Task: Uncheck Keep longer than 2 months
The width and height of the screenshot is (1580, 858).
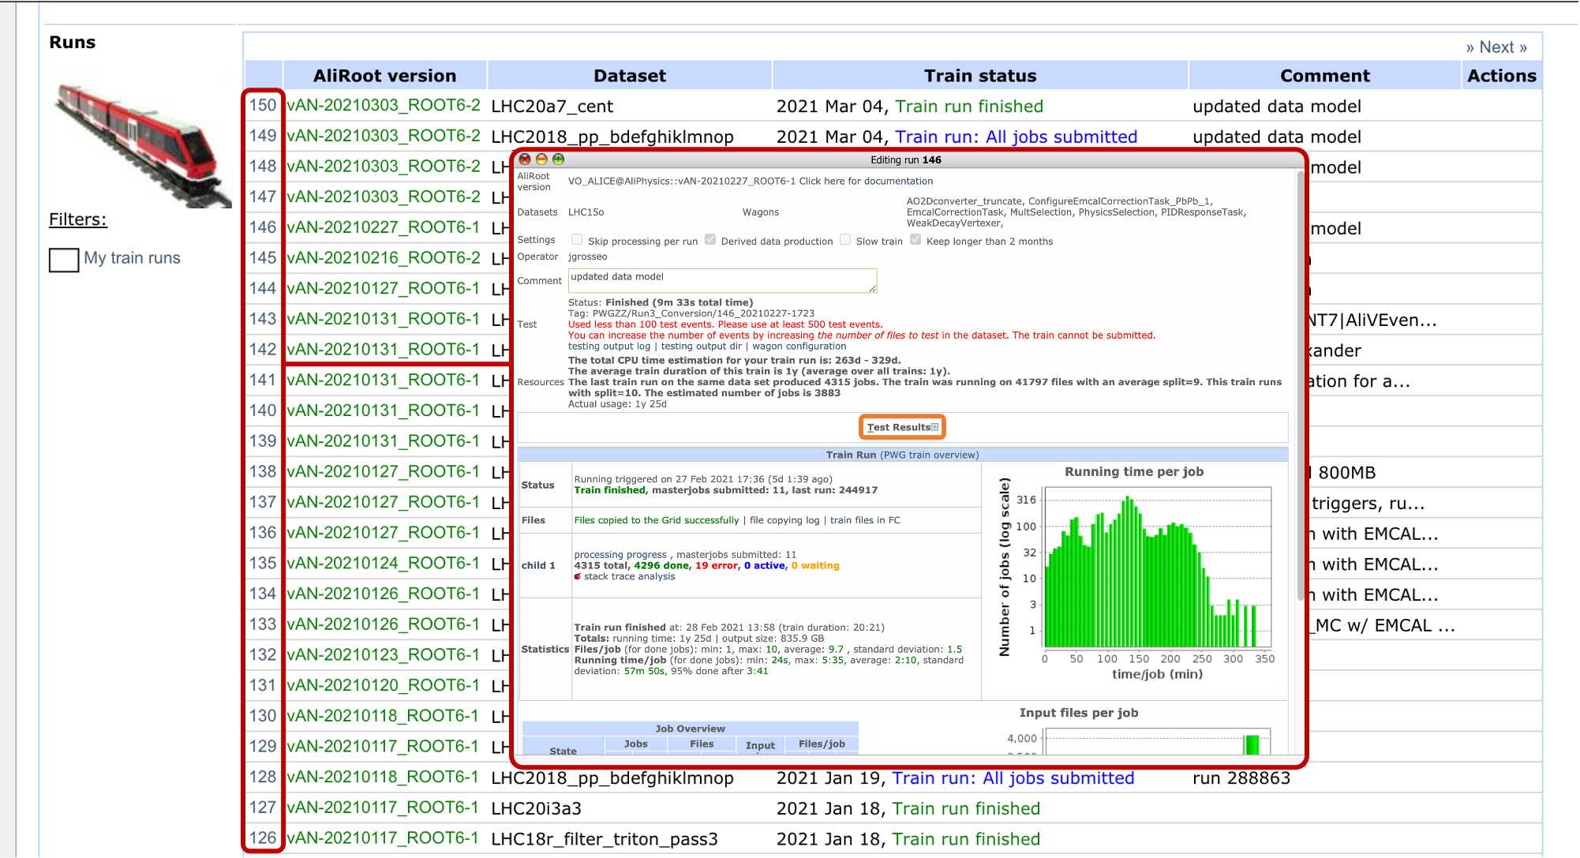Action: 915,240
